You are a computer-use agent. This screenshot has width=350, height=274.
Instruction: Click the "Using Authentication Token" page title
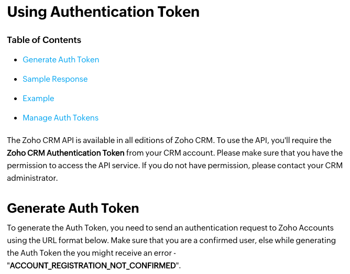point(103,12)
